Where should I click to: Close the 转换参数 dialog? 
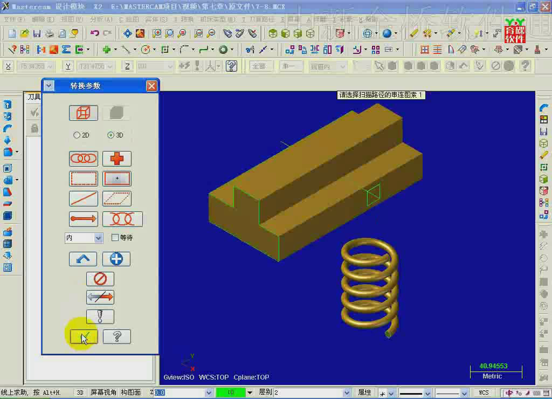(151, 86)
